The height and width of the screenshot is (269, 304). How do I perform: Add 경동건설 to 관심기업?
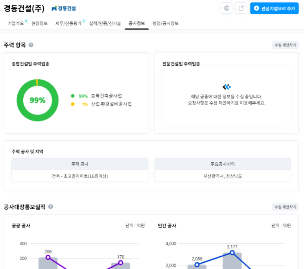click(x=274, y=8)
